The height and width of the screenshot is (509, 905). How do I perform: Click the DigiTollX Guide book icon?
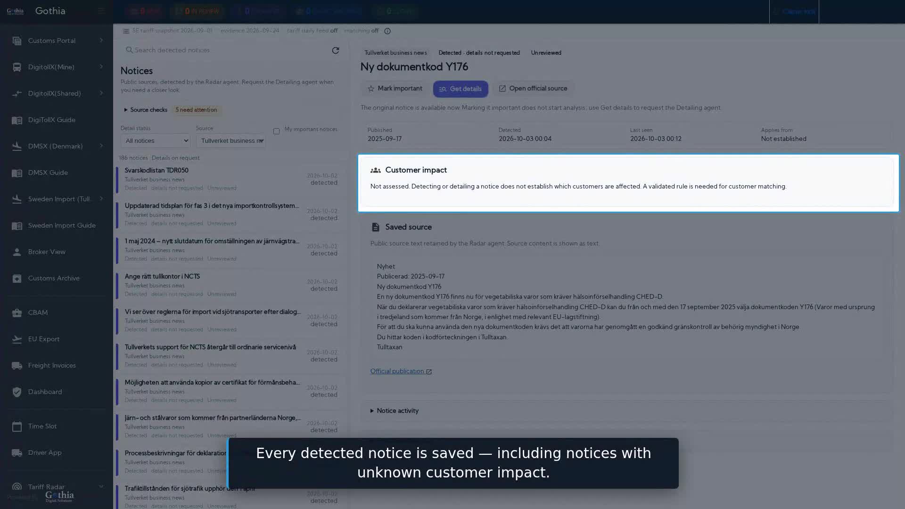[17, 120]
